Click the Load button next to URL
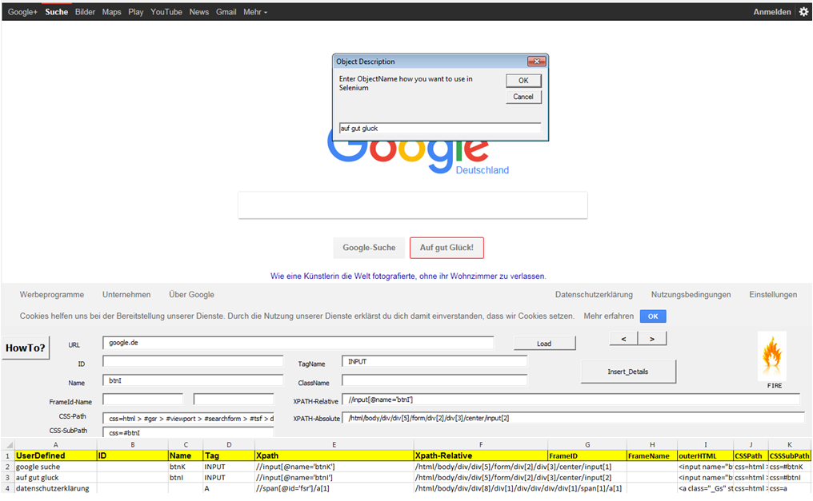This screenshot has width=813, height=501. (x=544, y=343)
